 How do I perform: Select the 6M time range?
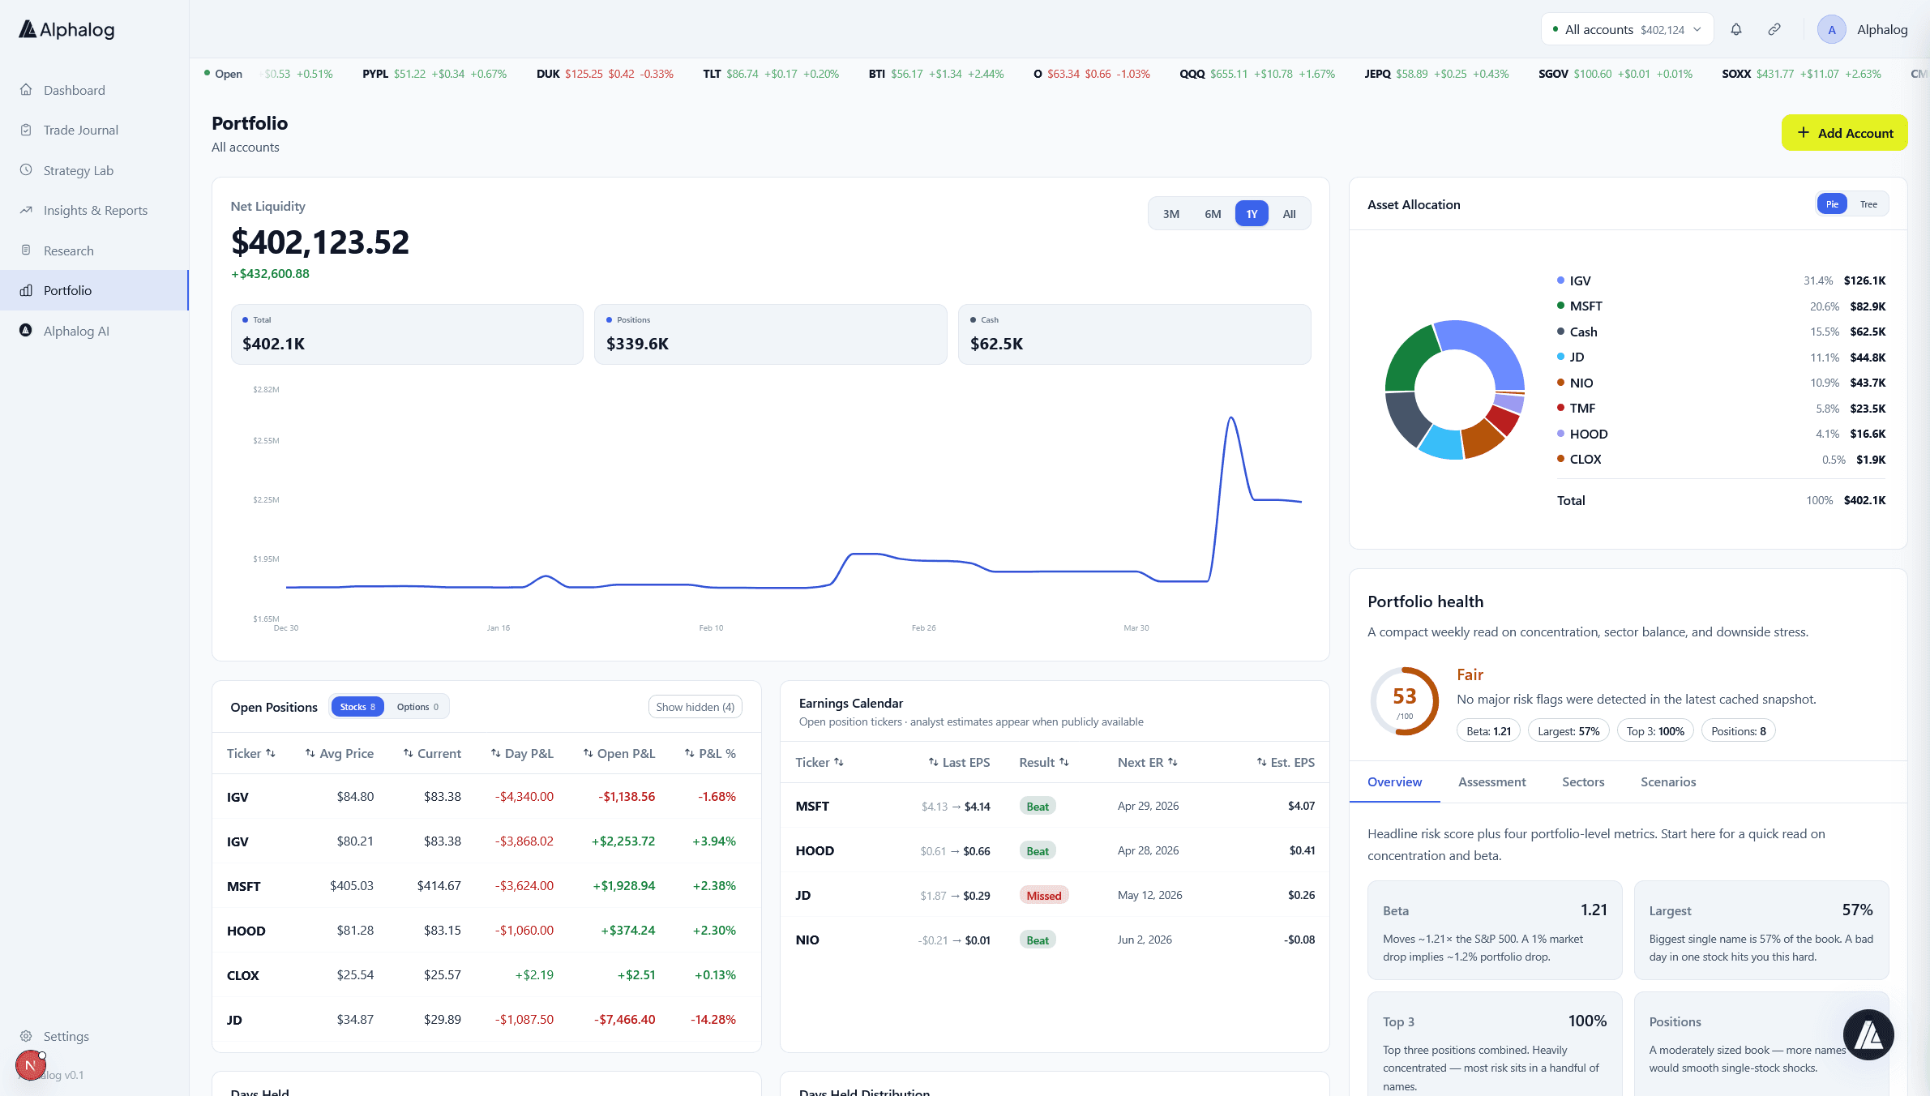coord(1213,214)
